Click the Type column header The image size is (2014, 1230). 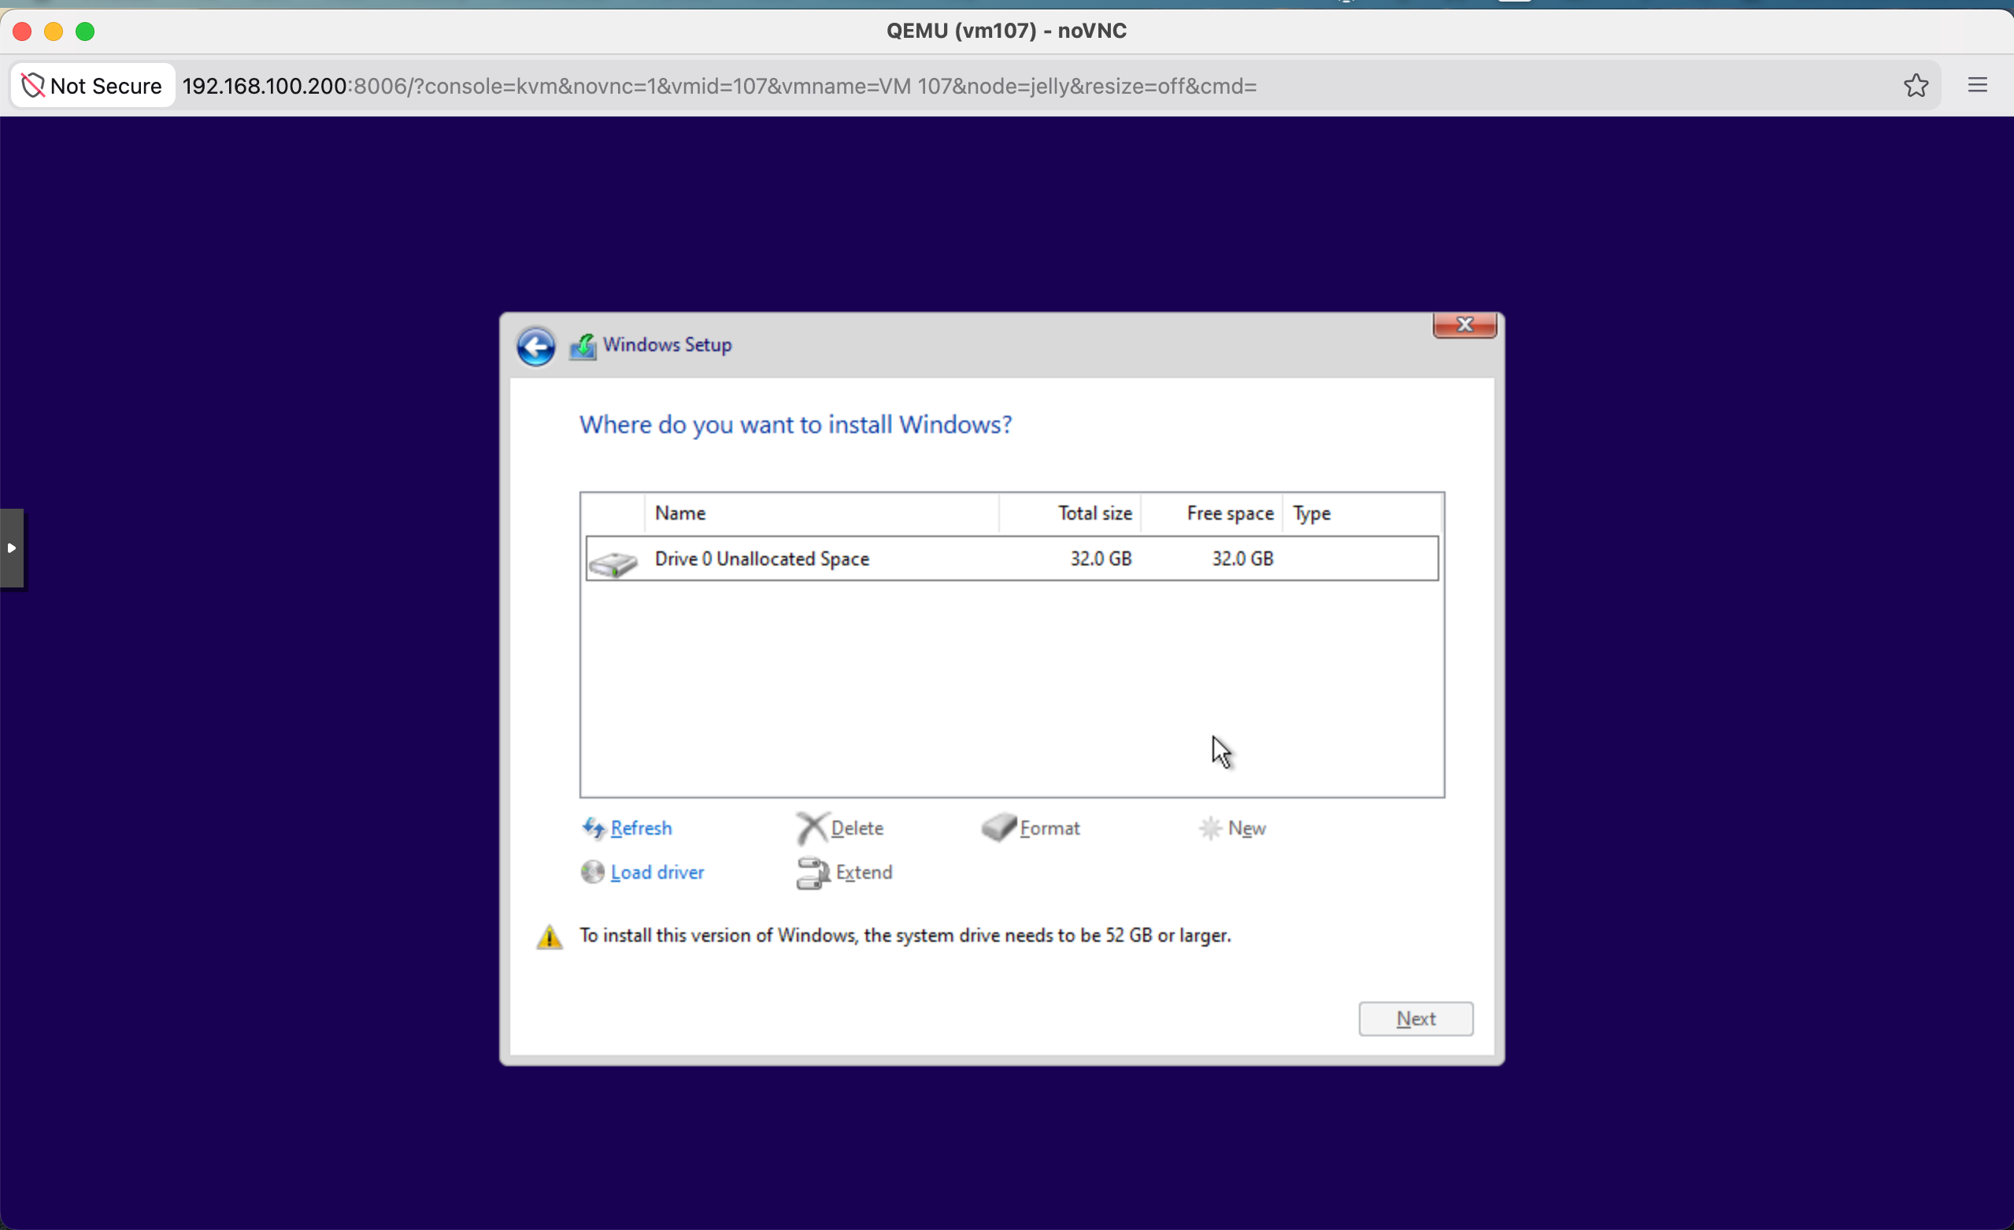click(x=1362, y=513)
